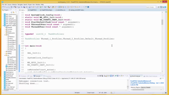Screen dimensions: 169x95
Task: Click the Remove Launch icon in Console toolbar
Action: pos(100,76)
